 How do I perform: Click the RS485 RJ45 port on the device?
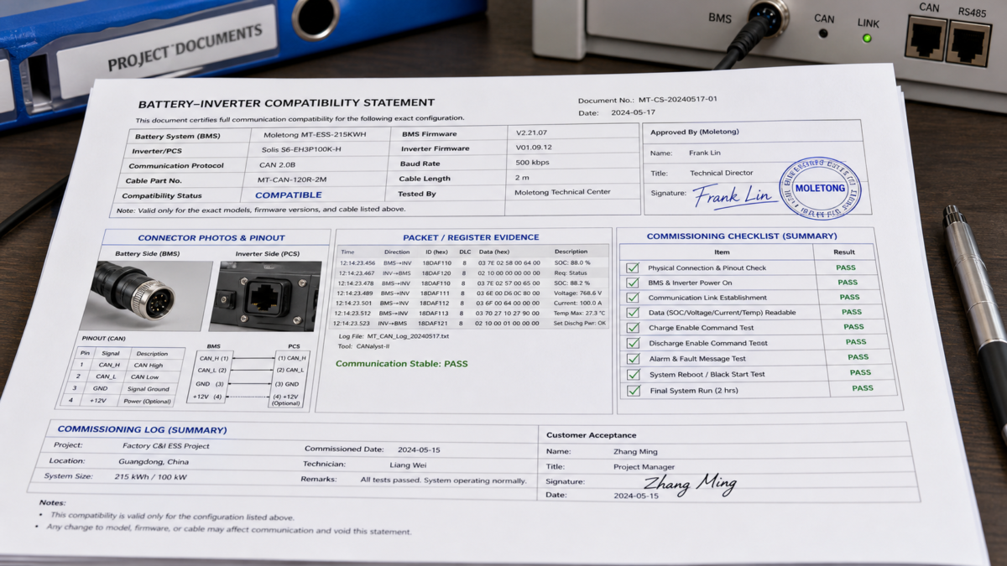[968, 42]
